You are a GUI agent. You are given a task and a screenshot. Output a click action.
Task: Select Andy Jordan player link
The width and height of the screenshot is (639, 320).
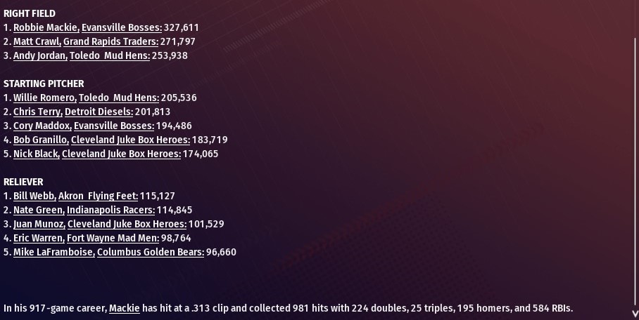click(40, 55)
